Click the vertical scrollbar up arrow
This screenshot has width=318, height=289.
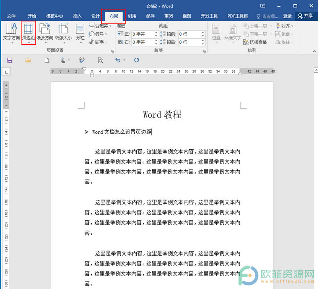pyautogui.click(x=316, y=70)
